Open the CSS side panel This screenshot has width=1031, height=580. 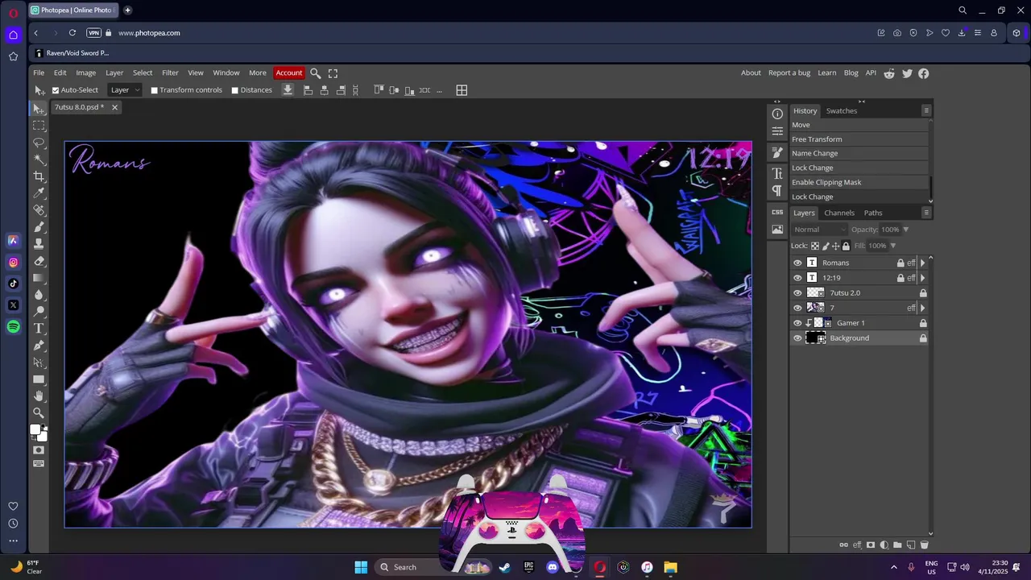click(x=777, y=212)
